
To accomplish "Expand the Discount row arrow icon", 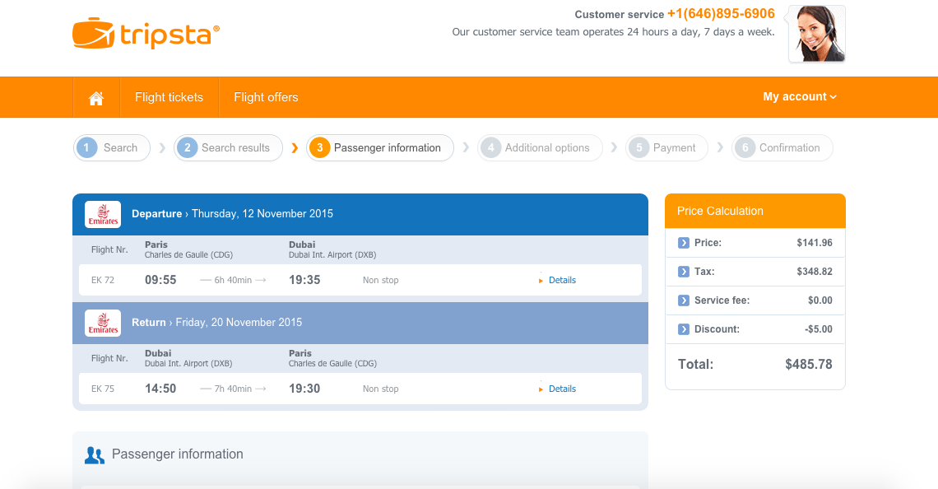I will [683, 329].
